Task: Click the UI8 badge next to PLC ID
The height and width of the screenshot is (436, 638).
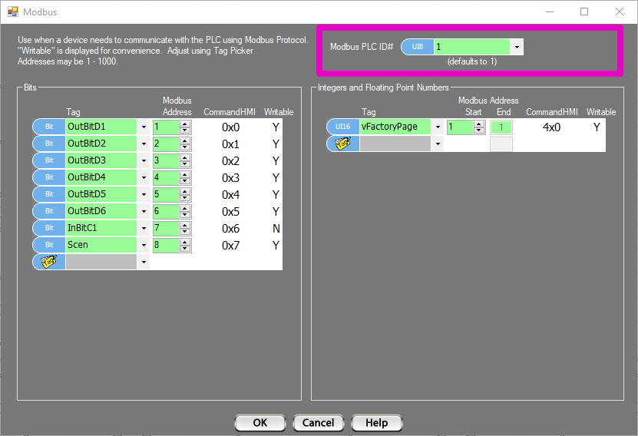Action: click(418, 47)
